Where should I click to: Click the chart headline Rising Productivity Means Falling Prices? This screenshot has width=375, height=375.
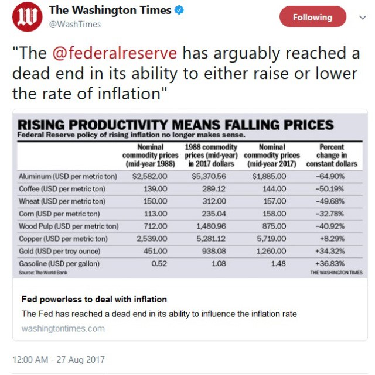click(x=176, y=125)
